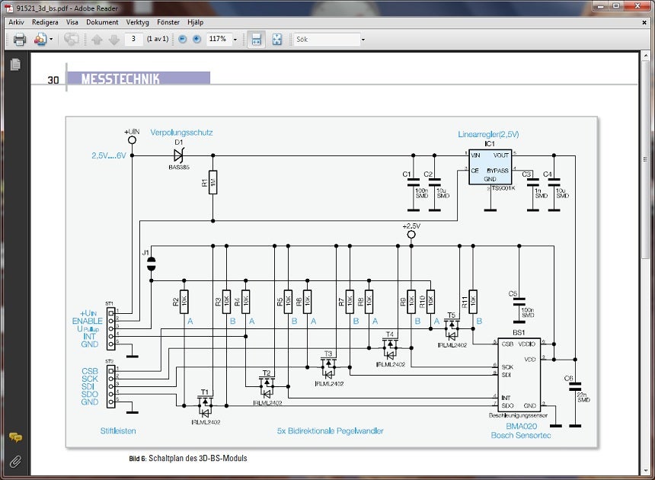
Task: Click the Verpolungsschutz label
Action: [x=181, y=133]
